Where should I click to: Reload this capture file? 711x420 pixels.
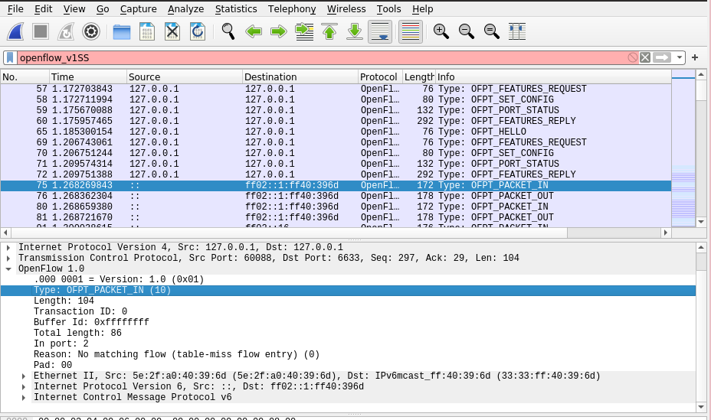point(198,31)
